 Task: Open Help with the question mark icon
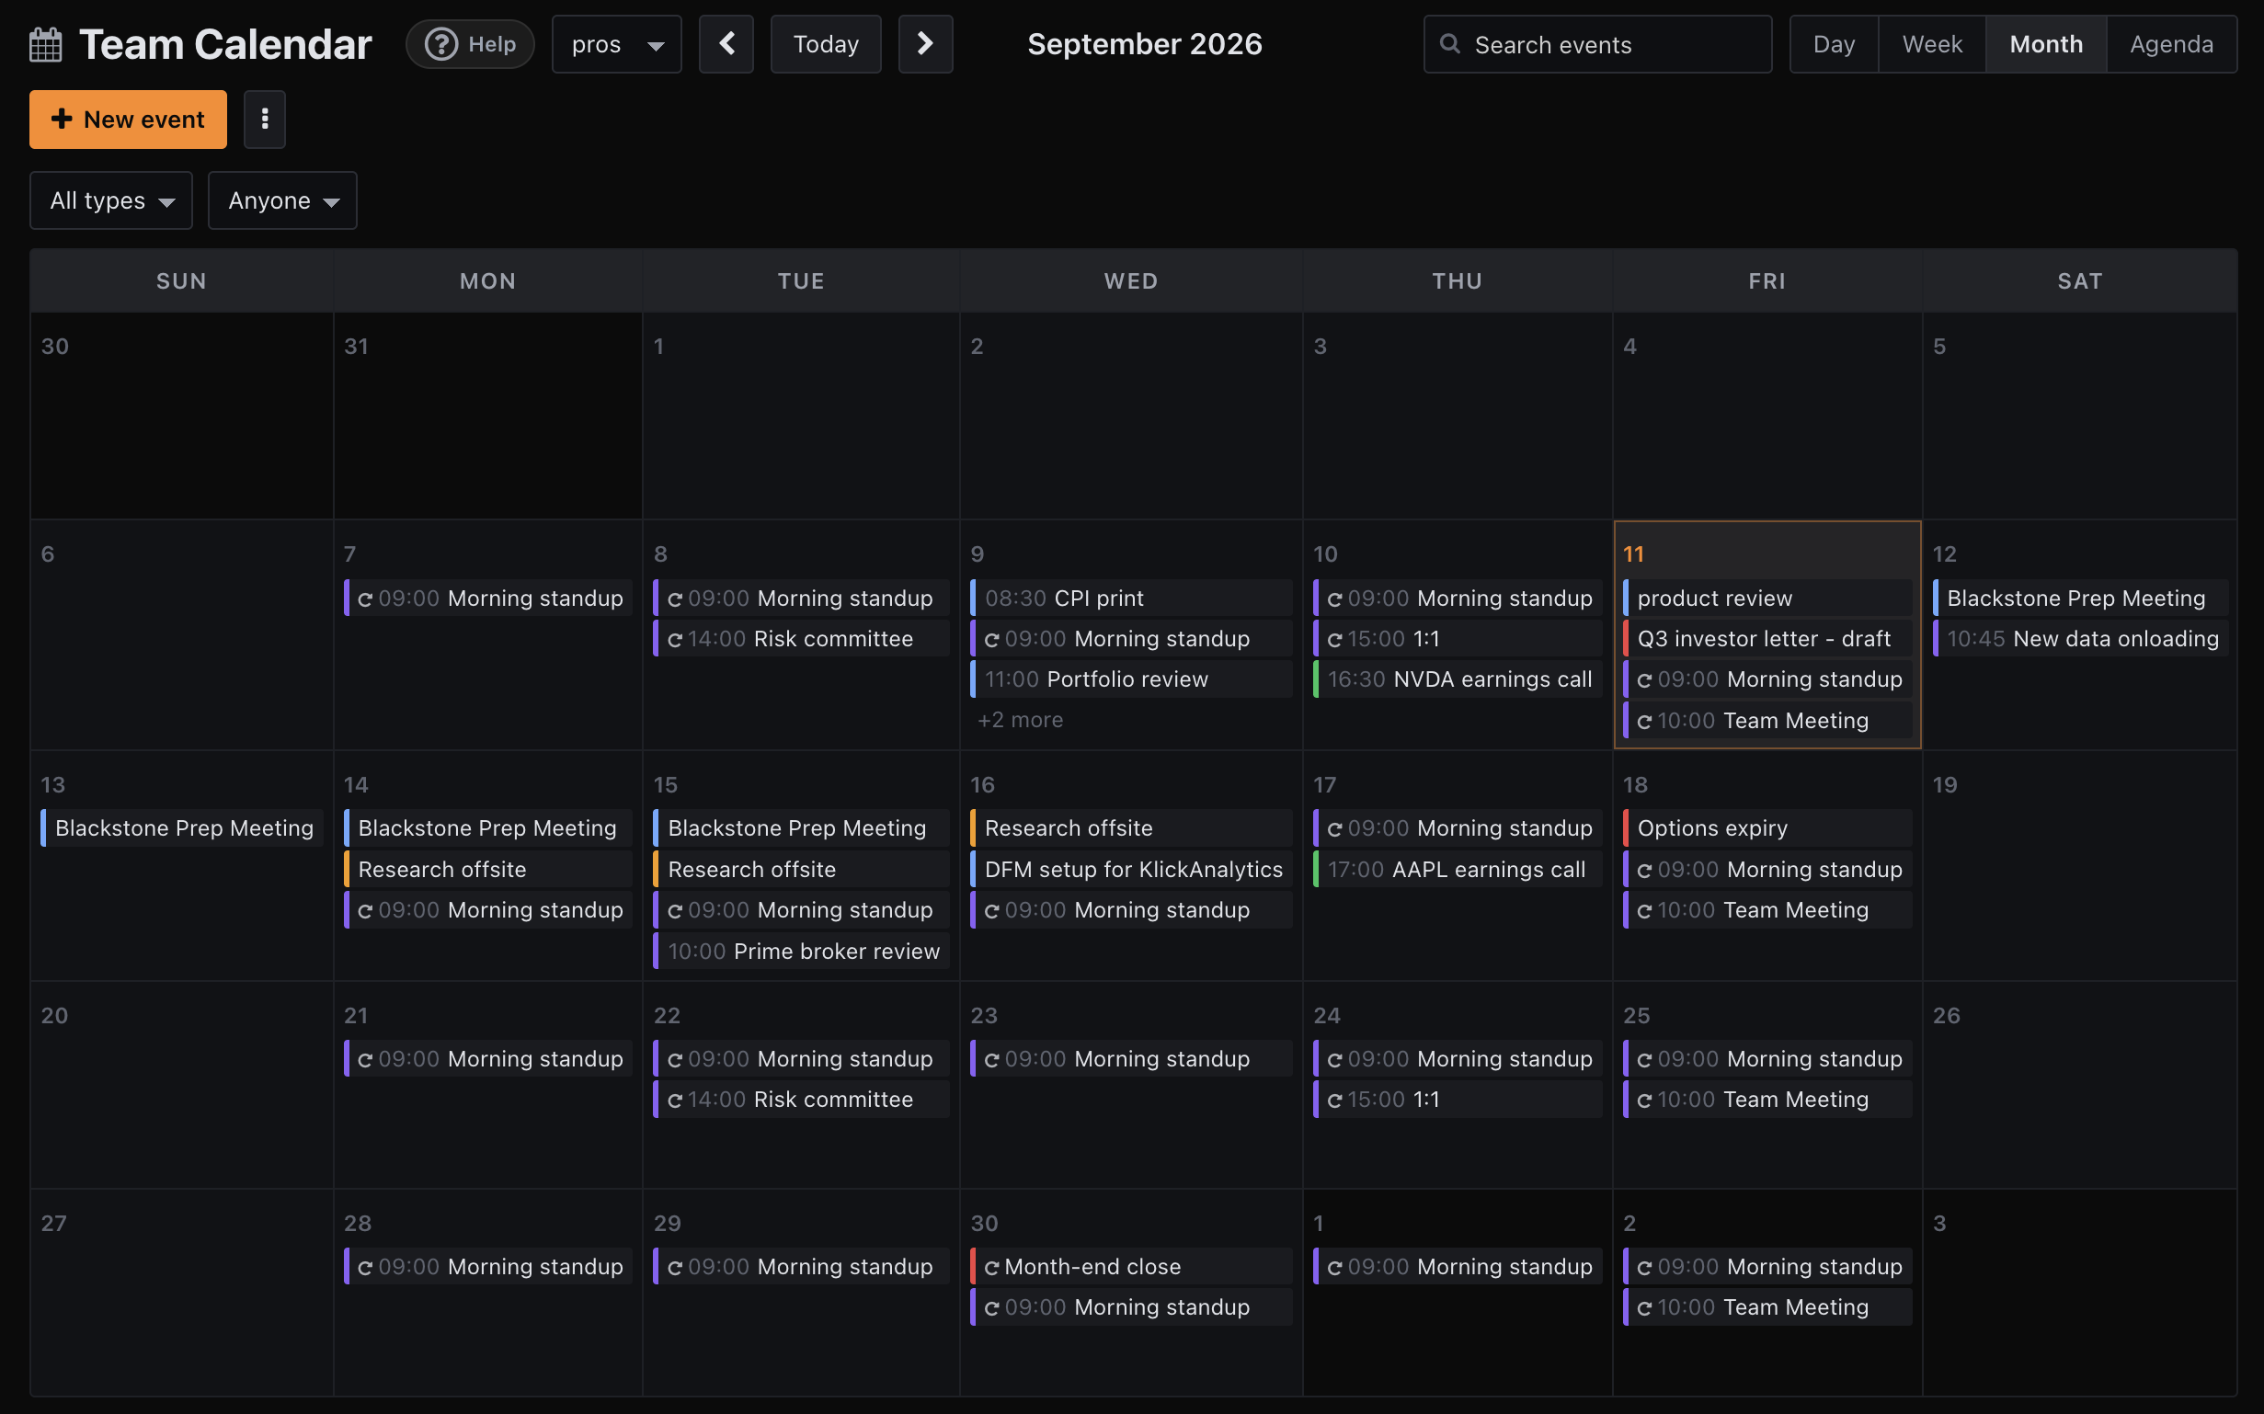pyautogui.click(x=470, y=44)
